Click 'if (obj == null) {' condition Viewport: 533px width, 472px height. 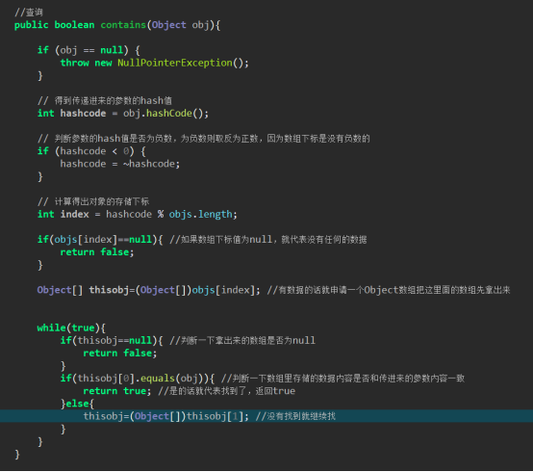click(x=89, y=50)
